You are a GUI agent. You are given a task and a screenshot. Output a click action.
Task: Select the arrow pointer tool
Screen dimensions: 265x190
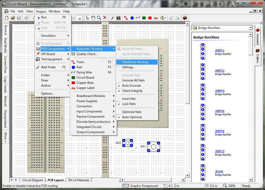pos(87,18)
